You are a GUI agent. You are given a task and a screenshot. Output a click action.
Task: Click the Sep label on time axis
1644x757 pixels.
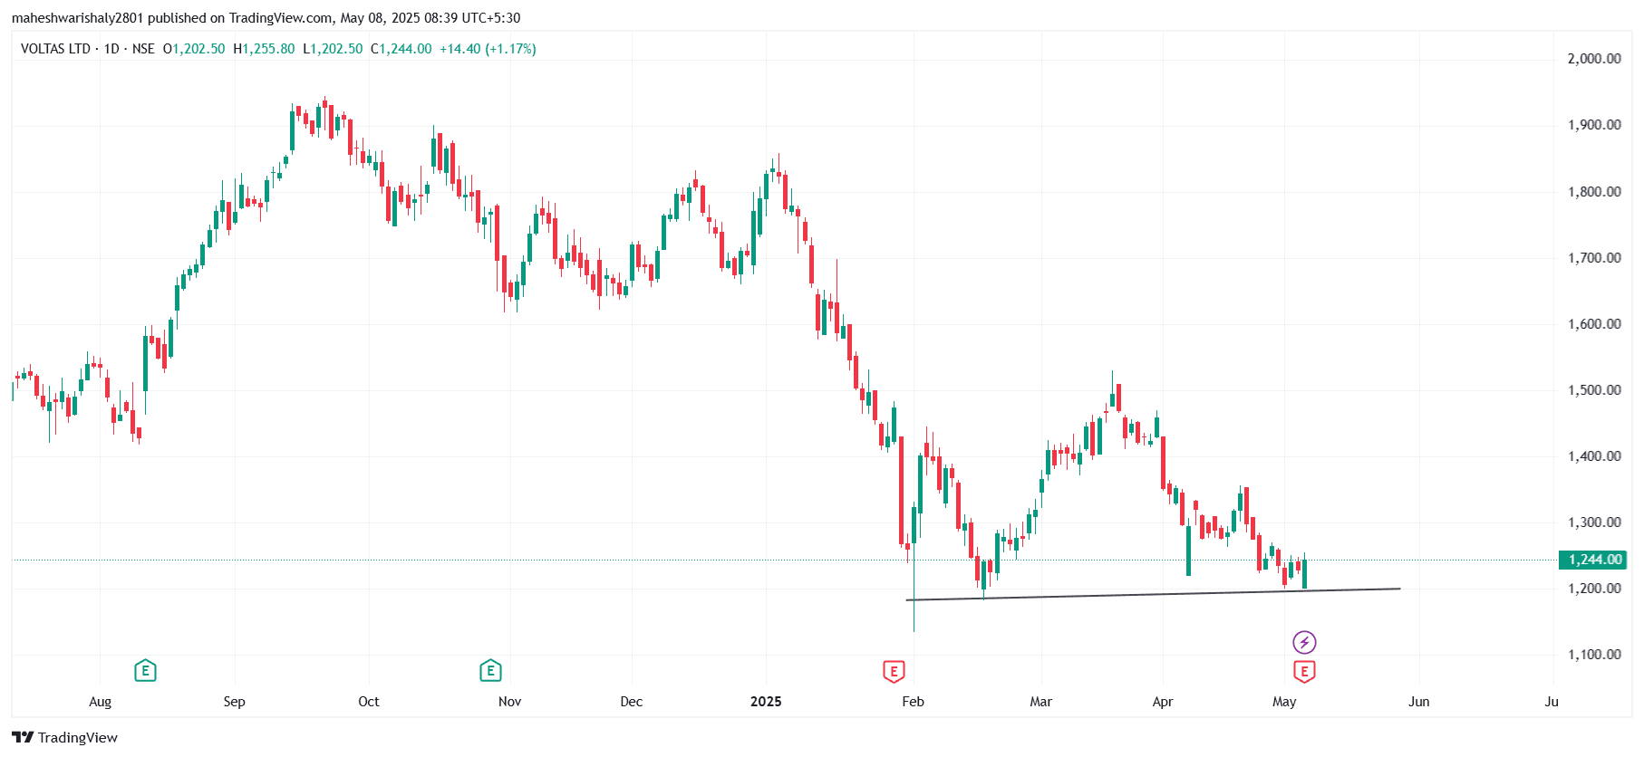tap(235, 702)
